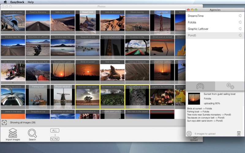Select 'Birds at sunset' photo in grid
The width and height of the screenshot is (245, 153).
coord(88,72)
